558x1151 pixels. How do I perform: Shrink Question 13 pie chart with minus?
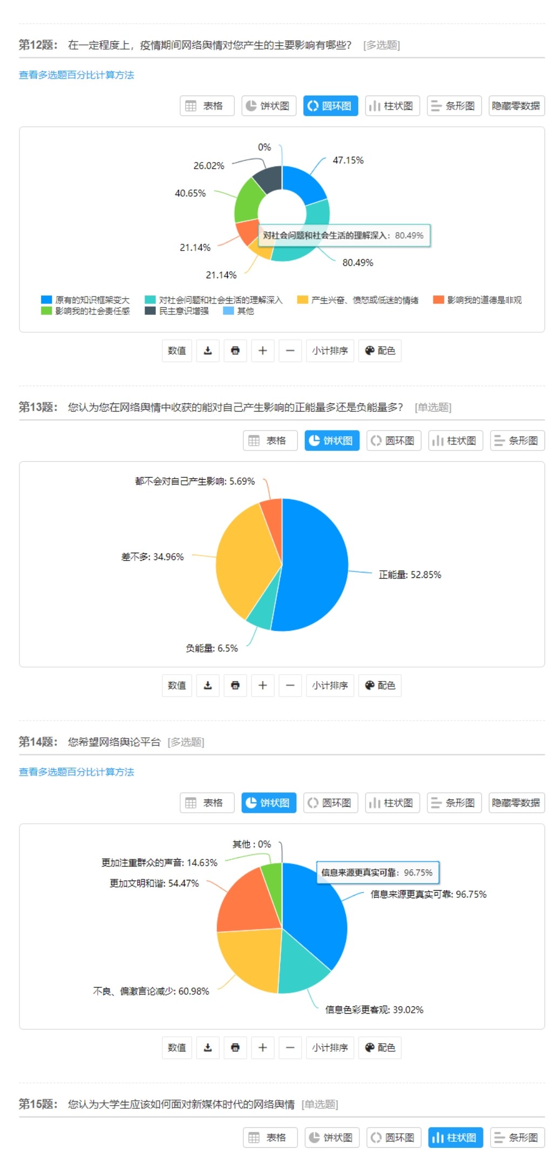pyautogui.click(x=290, y=685)
